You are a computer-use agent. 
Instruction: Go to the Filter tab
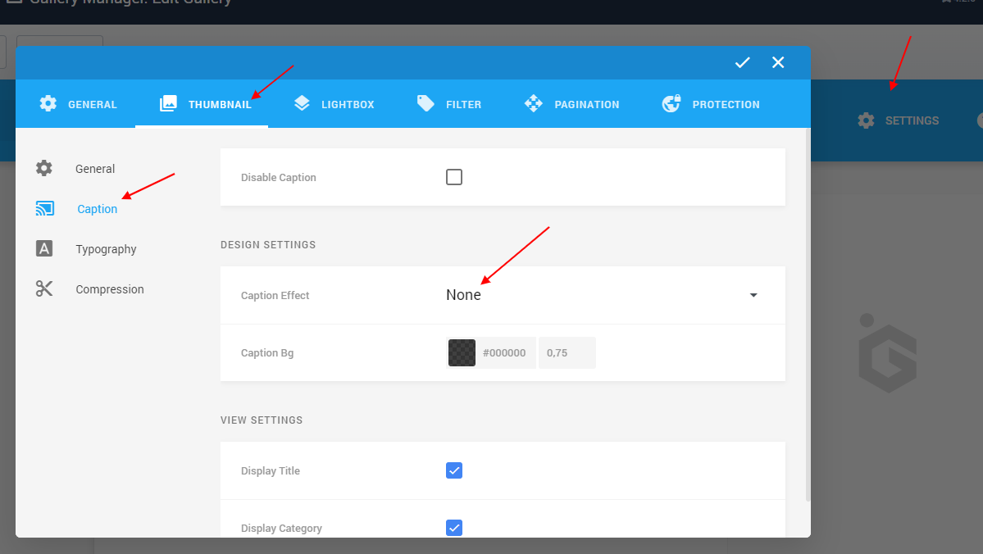click(x=449, y=104)
